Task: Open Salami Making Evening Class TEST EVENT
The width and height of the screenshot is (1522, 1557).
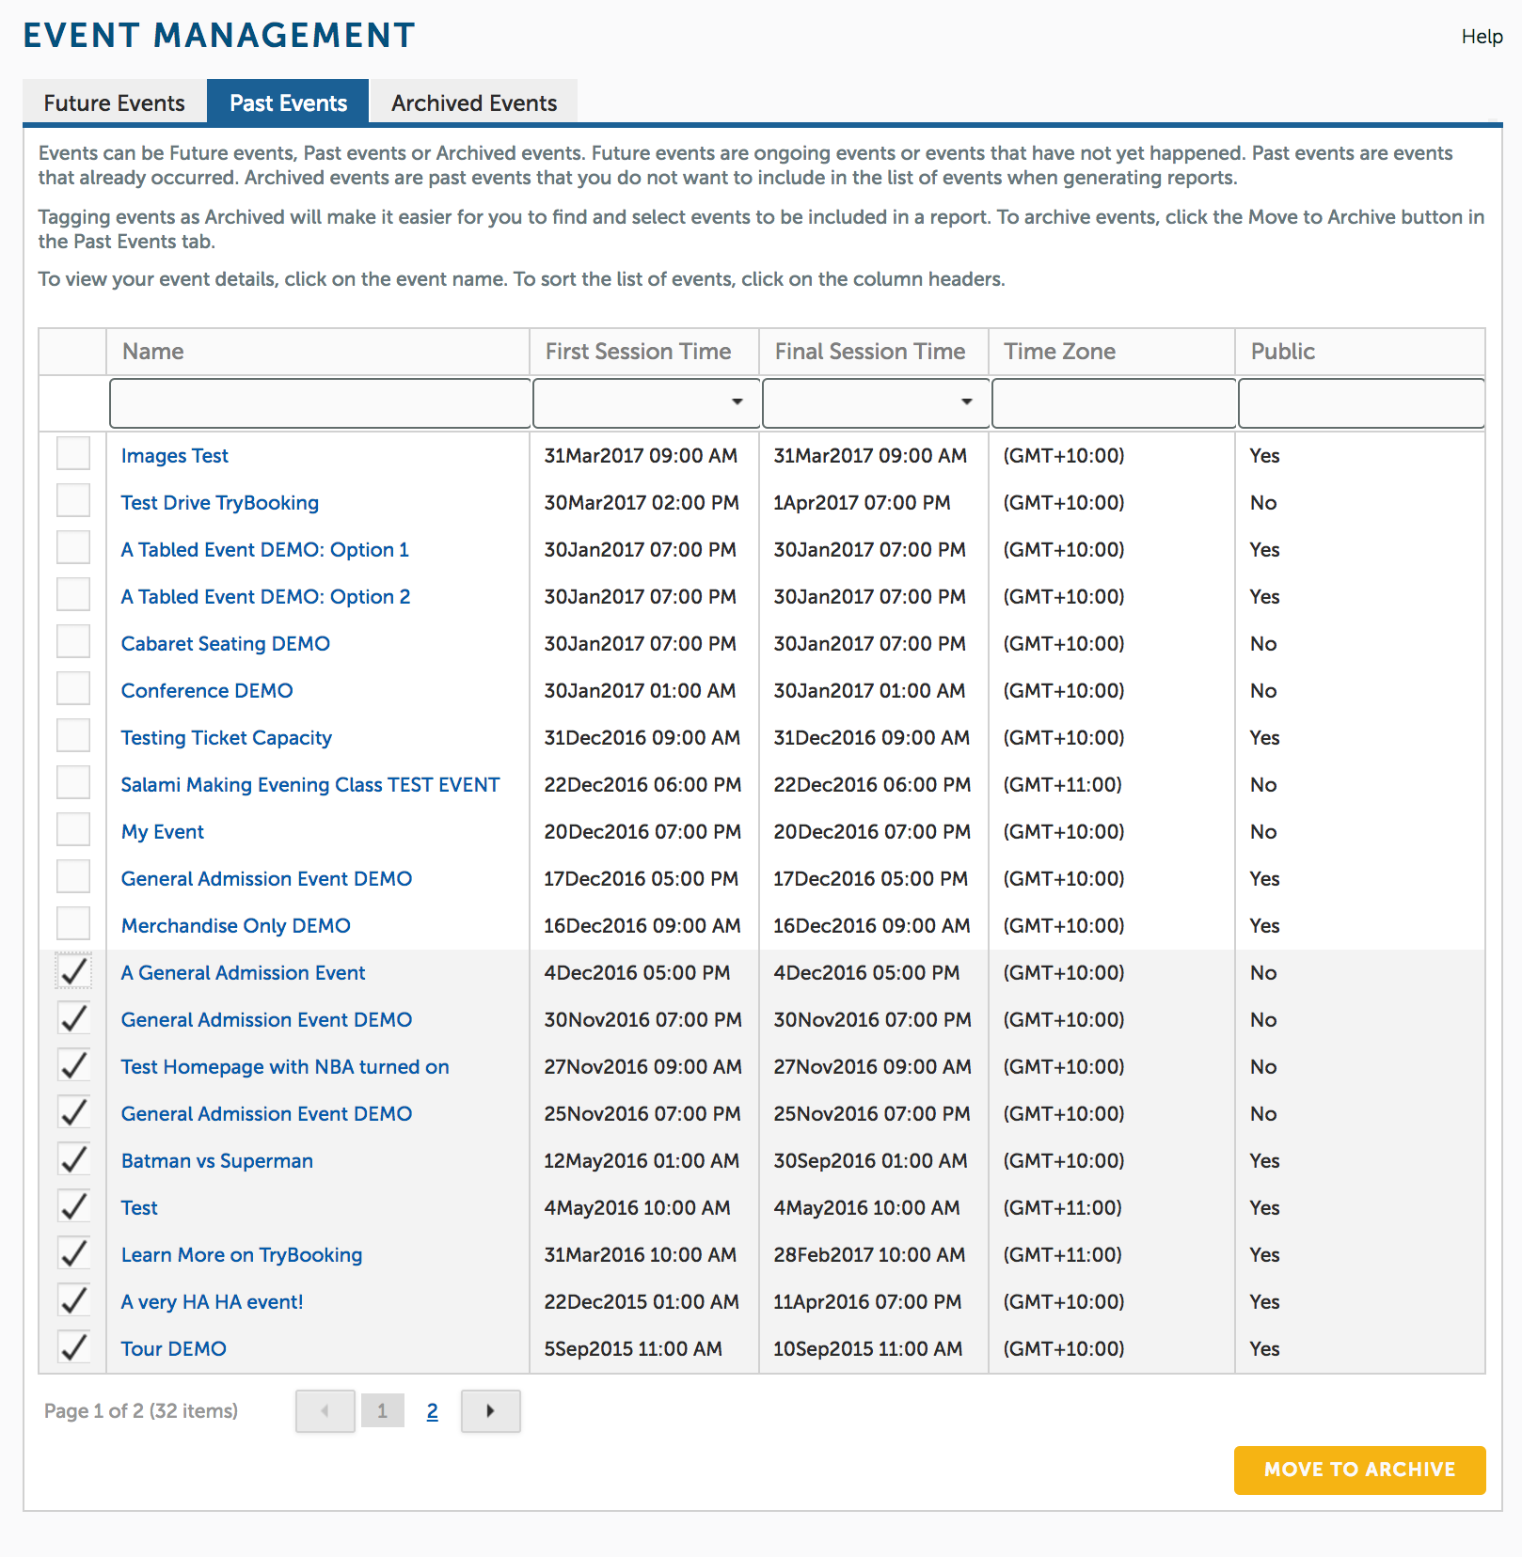Action: pos(310,785)
